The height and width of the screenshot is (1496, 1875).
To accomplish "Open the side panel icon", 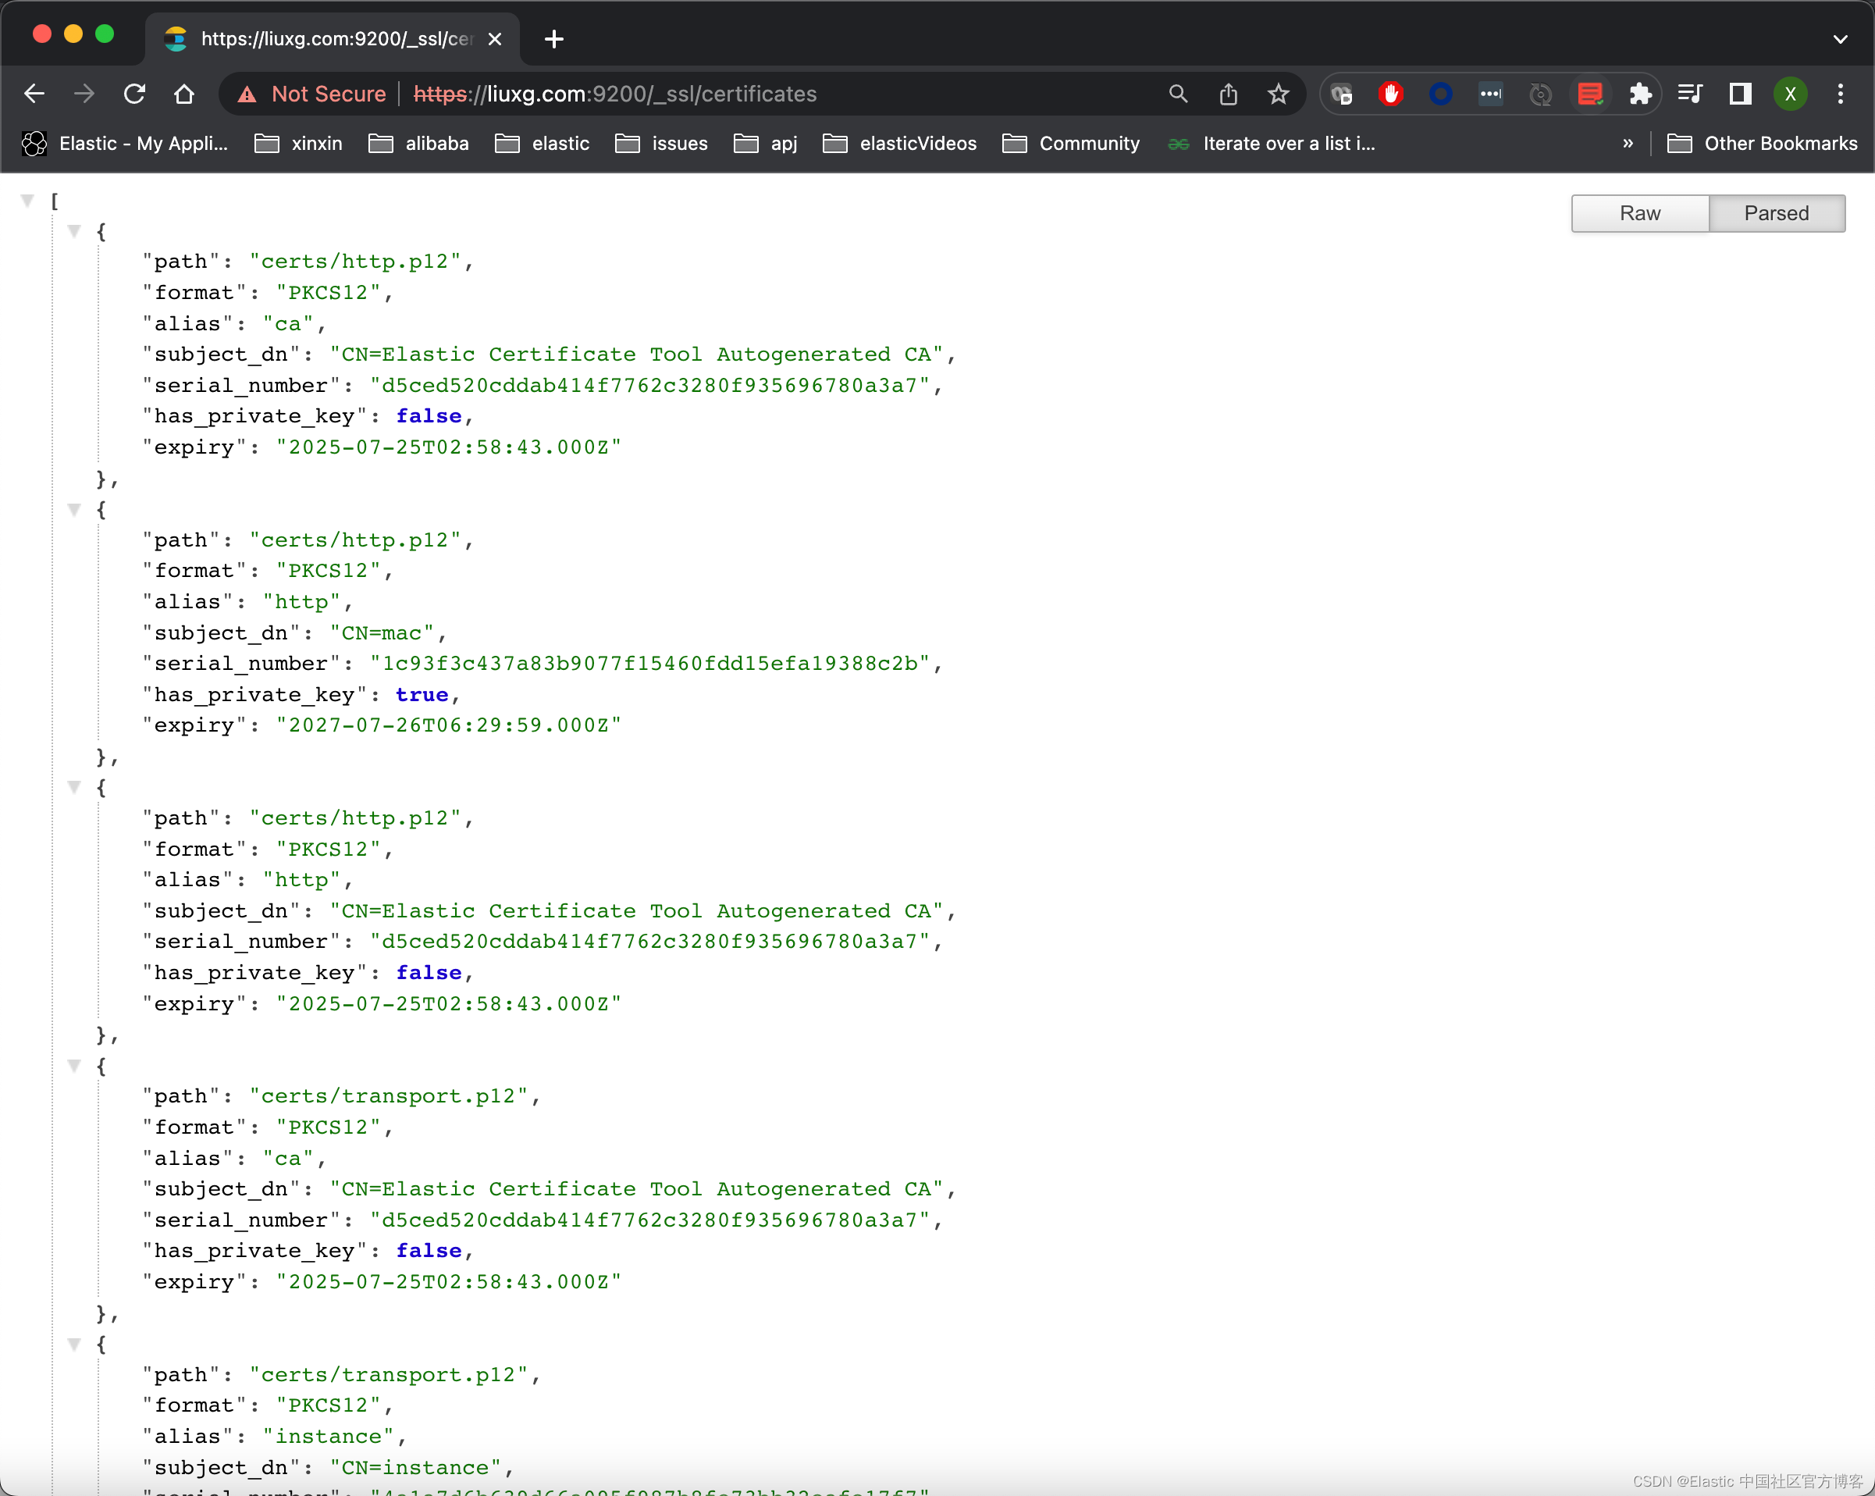I will pos(1740,94).
